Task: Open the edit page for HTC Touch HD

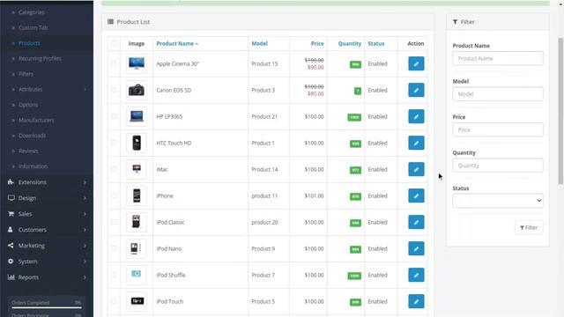Action: (x=416, y=143)
